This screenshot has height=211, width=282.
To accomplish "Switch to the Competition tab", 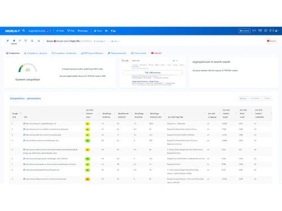I will coord(13,53).
